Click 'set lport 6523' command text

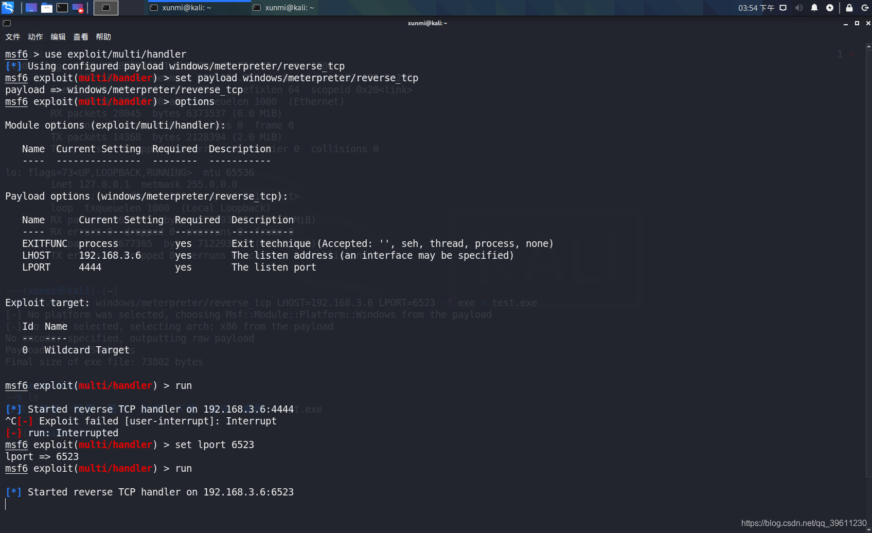pos(215,445)
